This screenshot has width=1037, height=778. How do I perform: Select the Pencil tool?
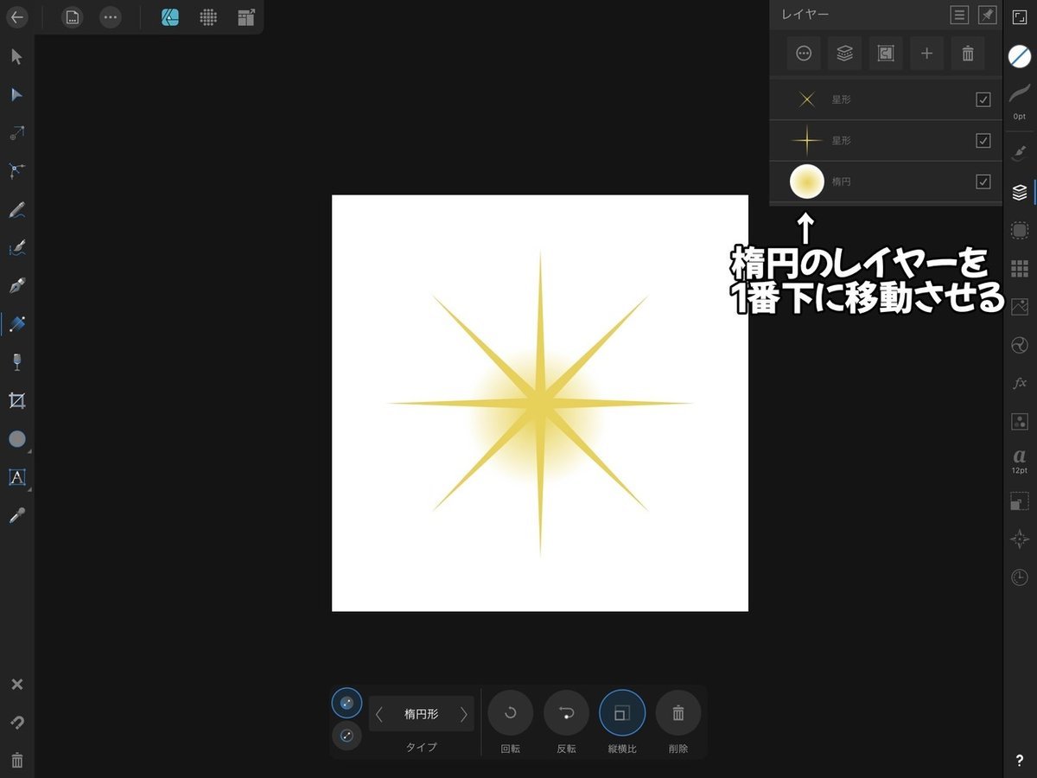pos(16,209)
